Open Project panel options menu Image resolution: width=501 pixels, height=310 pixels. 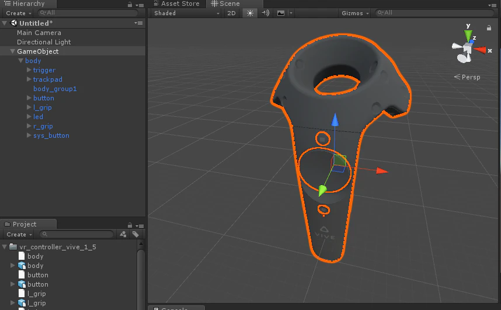[x=140, y=226]
